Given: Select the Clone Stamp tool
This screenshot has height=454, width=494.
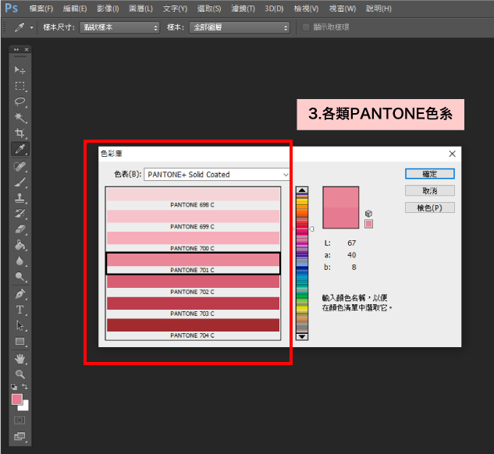Looking at the screenshot, I should (x=20, y=198).
